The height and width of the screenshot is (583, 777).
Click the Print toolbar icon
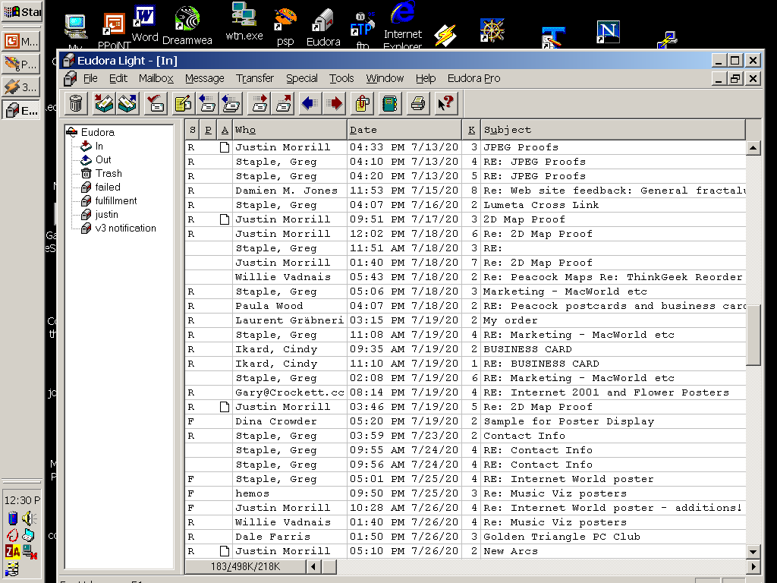(x=418, y=103)
